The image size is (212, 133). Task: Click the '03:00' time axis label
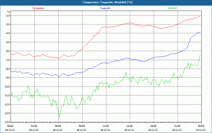(x=34, y=126)
